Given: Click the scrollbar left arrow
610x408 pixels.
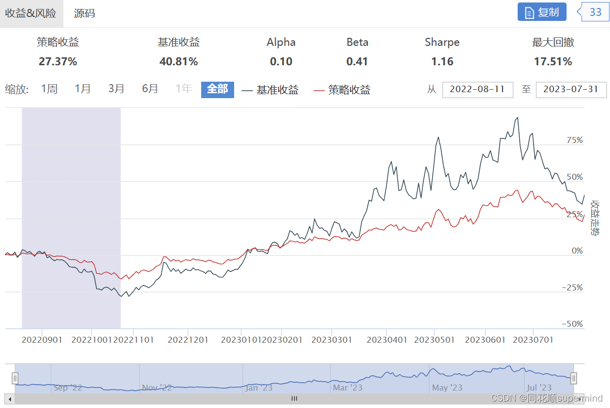Looking at the screenshot, I should [x=9, y=399].
